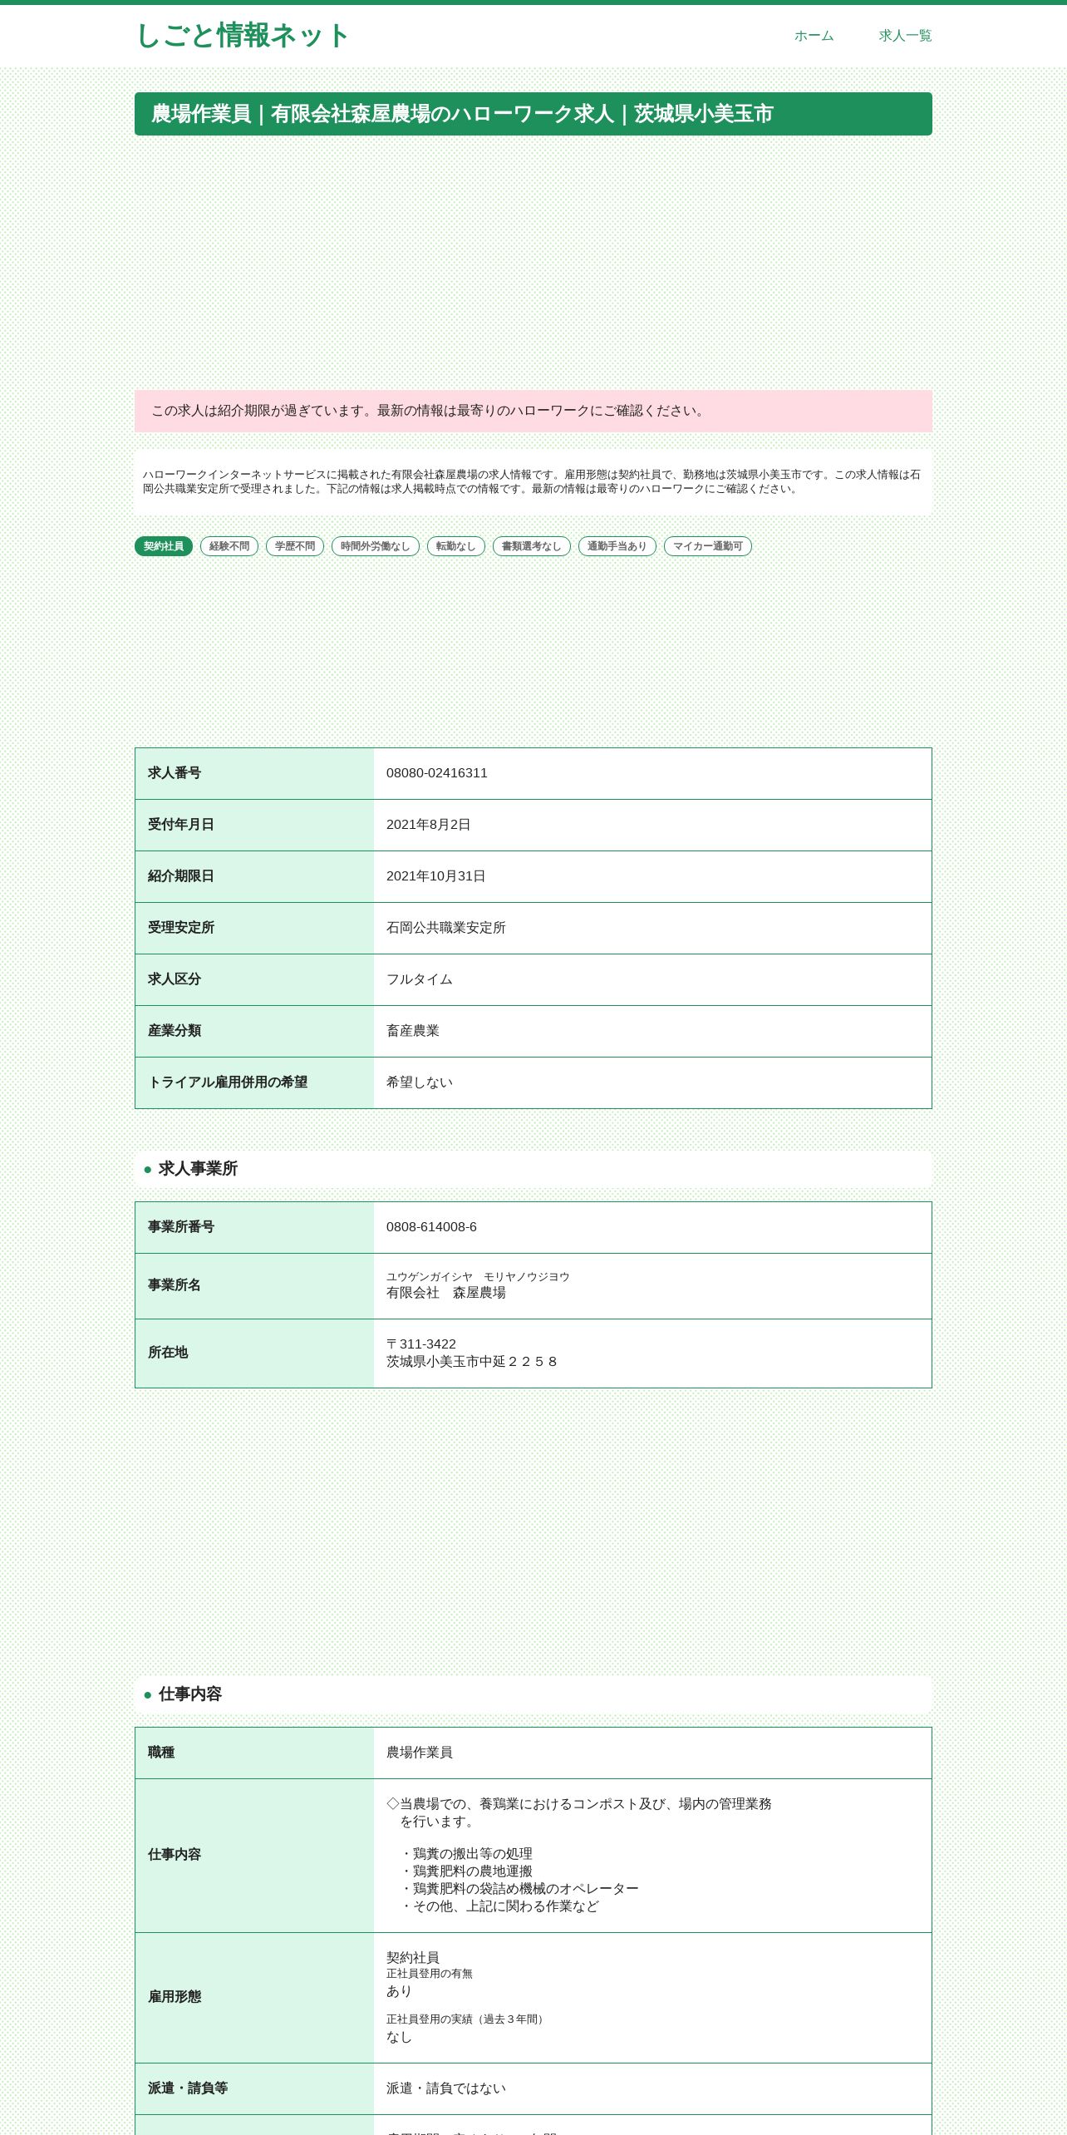Image resolution: width=1067 pixels, height=2135 pixels.
Task: Open the ホーム navigation link
Action: click(814, 36)
